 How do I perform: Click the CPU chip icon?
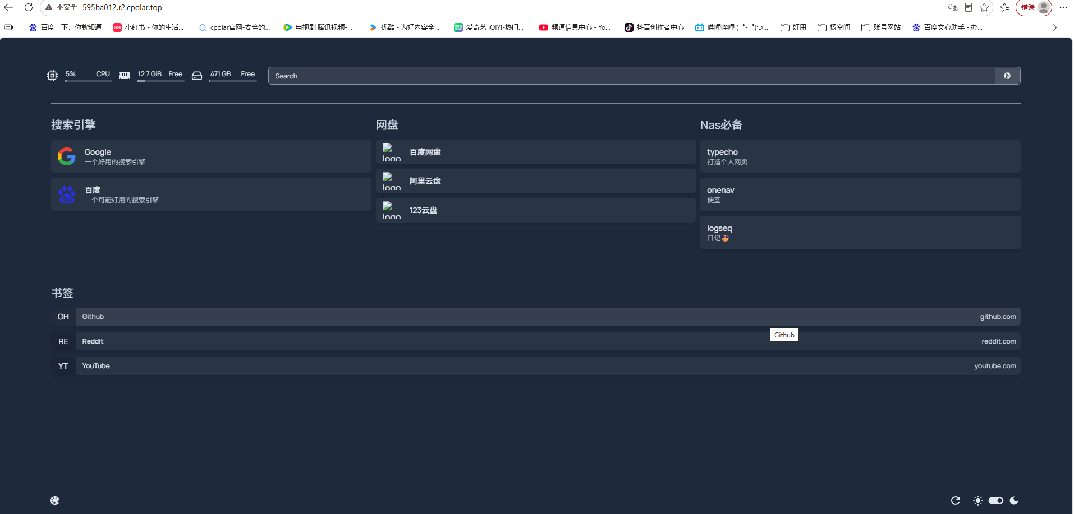(x=52, y=76)
